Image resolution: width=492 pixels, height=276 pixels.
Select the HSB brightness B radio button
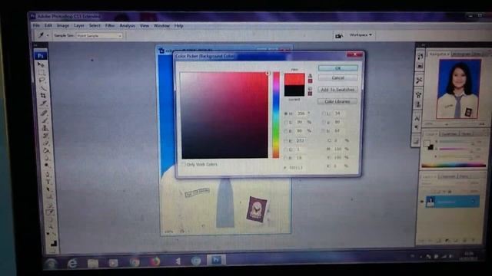285,131
